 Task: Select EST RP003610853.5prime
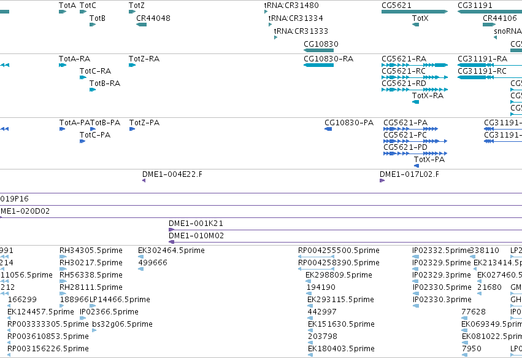[9, 343]
